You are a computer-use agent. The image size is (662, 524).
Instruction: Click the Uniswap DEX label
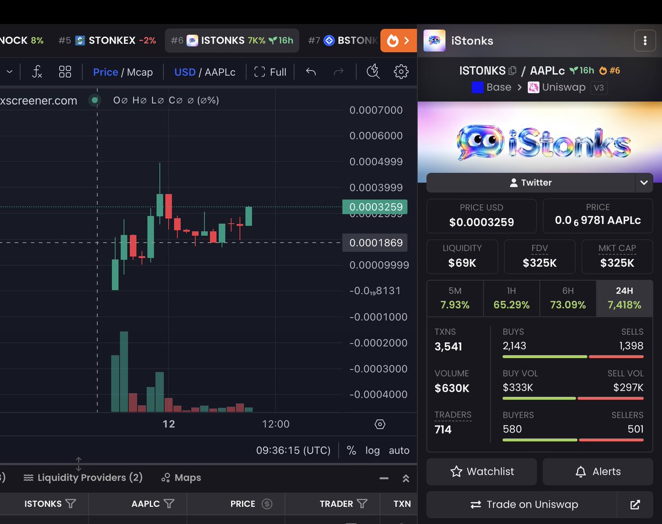click(x=557, y=87)
